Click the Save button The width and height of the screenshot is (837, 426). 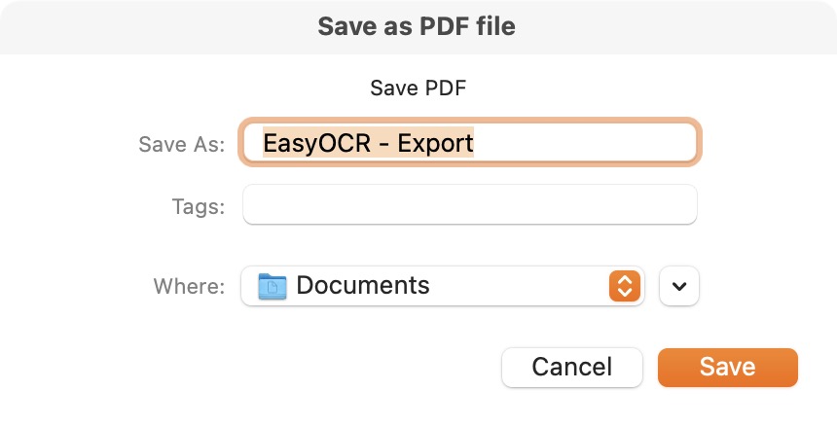[x=728, y=368]
